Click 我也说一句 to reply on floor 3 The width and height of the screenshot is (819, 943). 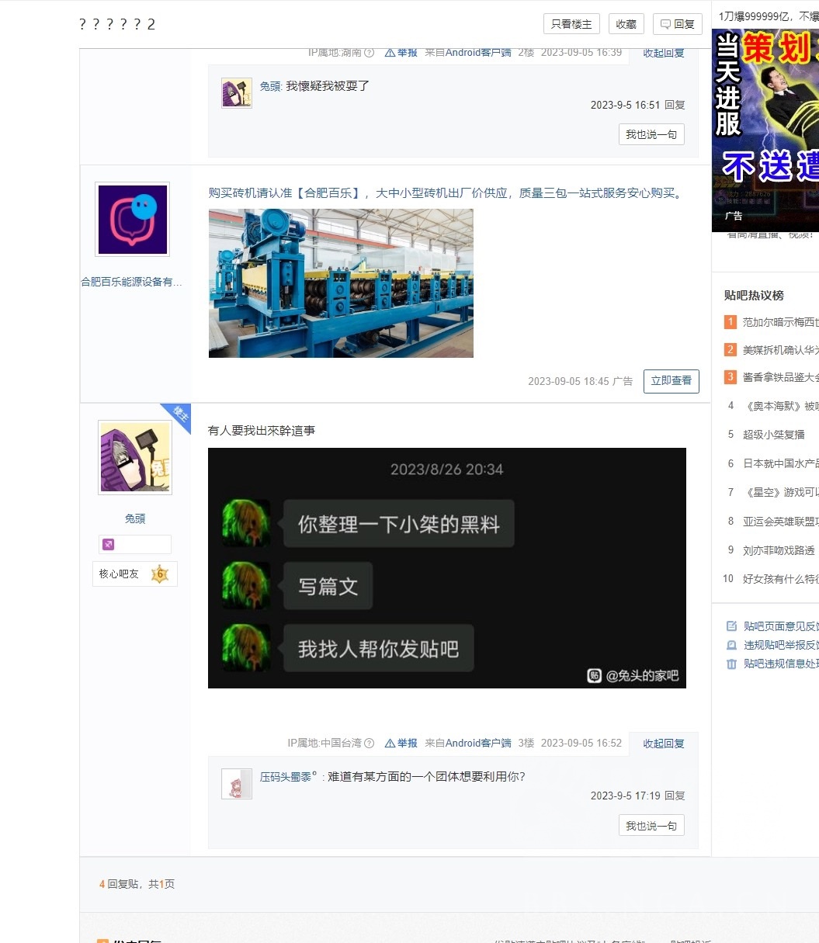tap(651, 825)
